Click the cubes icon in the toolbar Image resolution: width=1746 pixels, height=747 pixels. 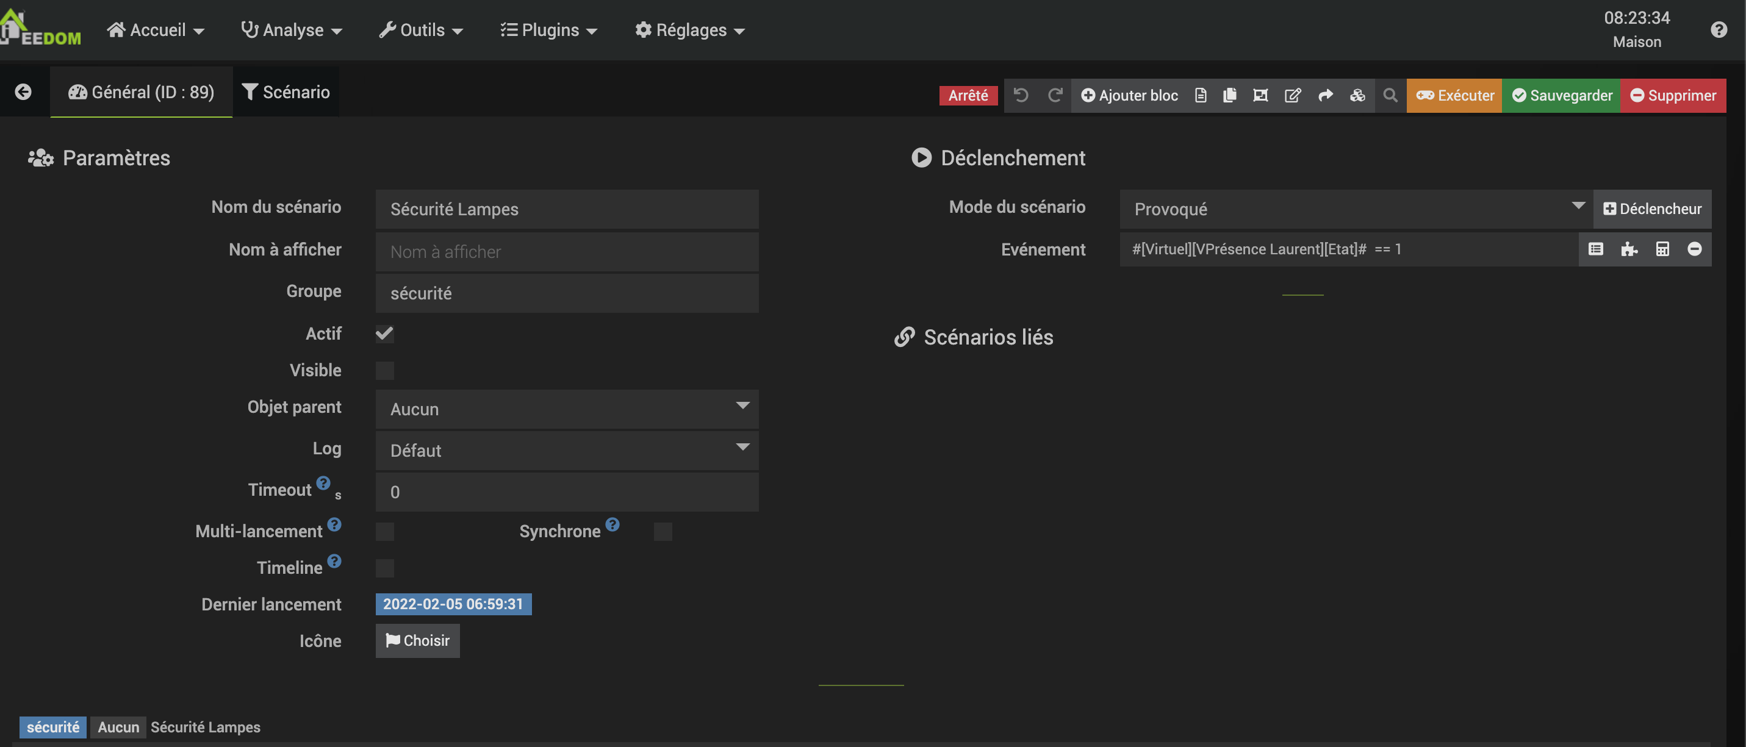tap(1357, 96)
